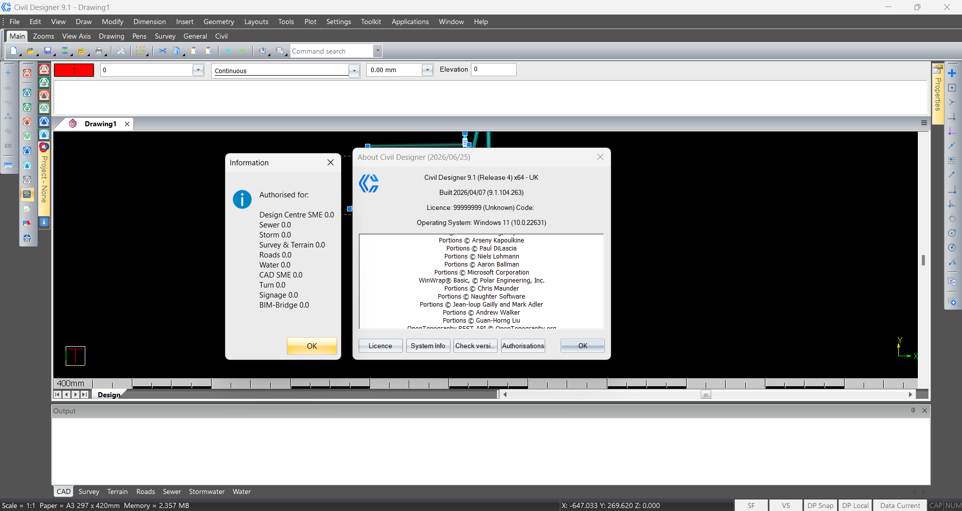Toggle DP Snap in status bar

(x=821, y=505)
